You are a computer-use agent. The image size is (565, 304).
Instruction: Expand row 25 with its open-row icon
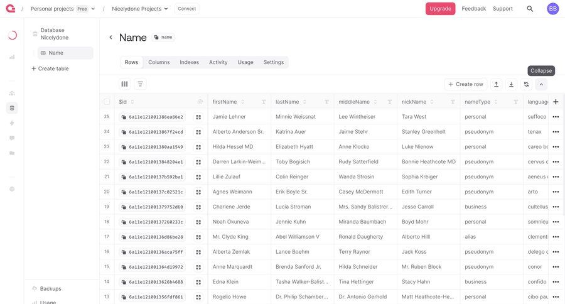(198, 117)
